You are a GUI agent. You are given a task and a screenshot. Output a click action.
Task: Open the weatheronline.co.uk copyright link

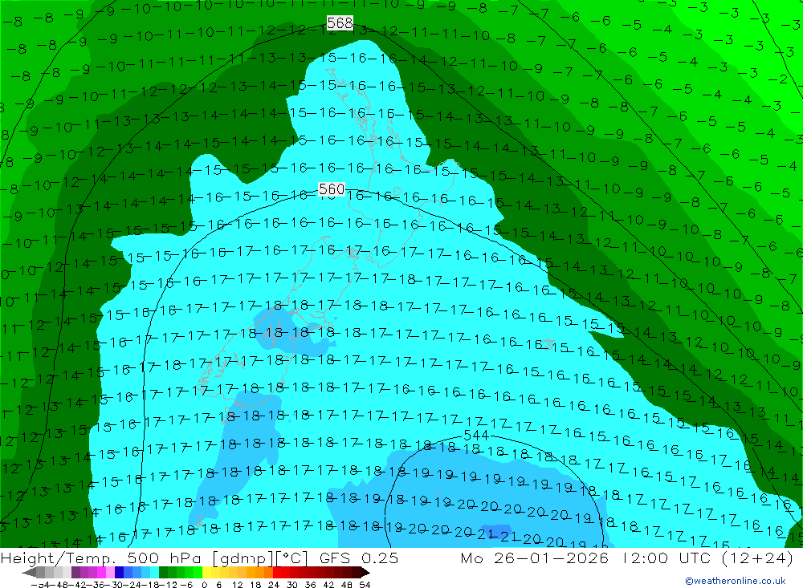click(736, 581)
